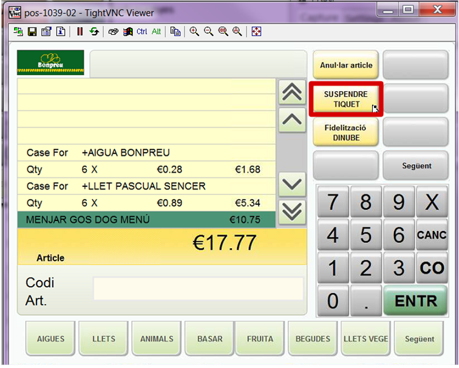The height and width of the screenshot is (368, 459).
Task: Click the New connection toolbar icon
Action: click(x=18, y=32)
